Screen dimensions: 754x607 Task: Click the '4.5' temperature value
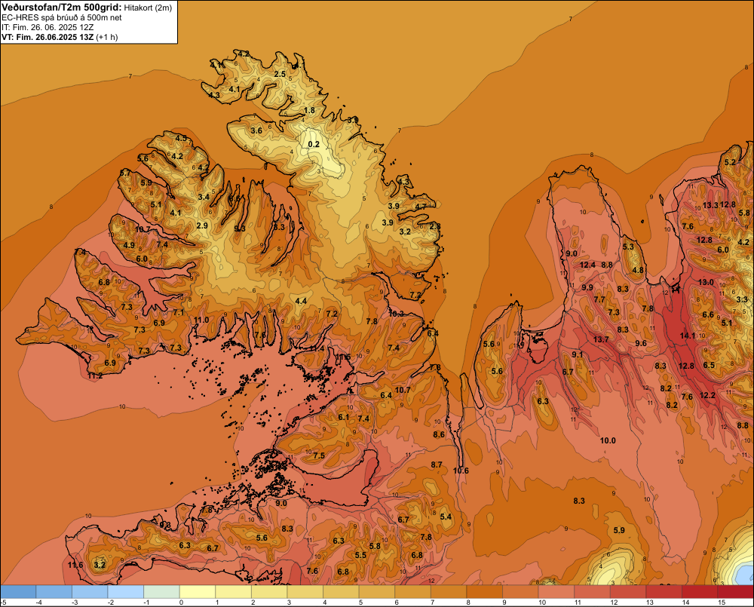(181, 138)
